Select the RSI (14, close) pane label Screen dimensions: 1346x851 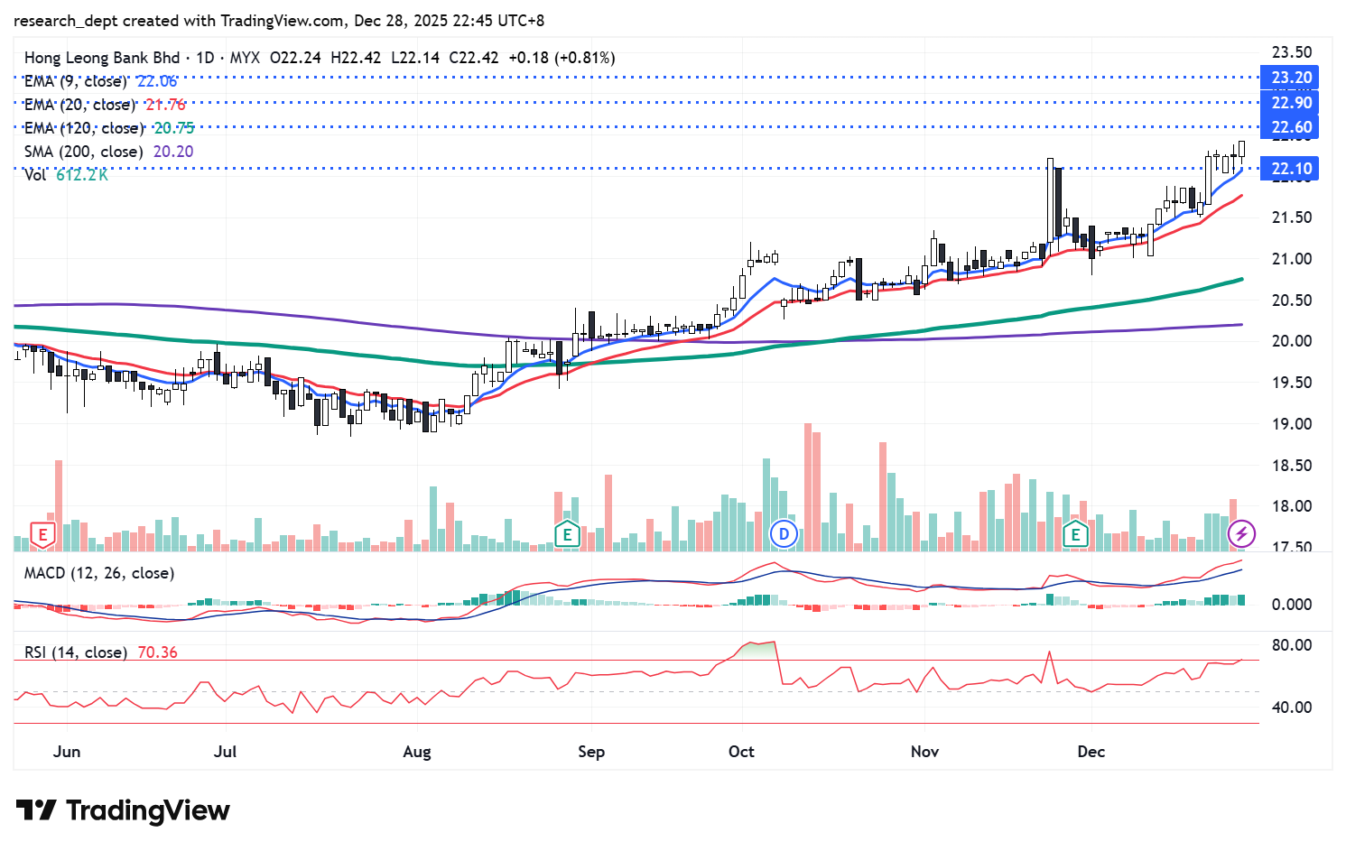pos(76,652)
